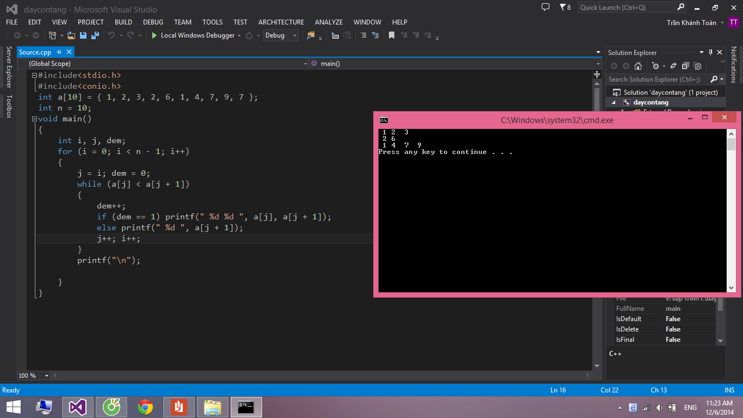Open the Server Explorer side tab
This screenshot has height=418, width=743.
tap(9, 67)
